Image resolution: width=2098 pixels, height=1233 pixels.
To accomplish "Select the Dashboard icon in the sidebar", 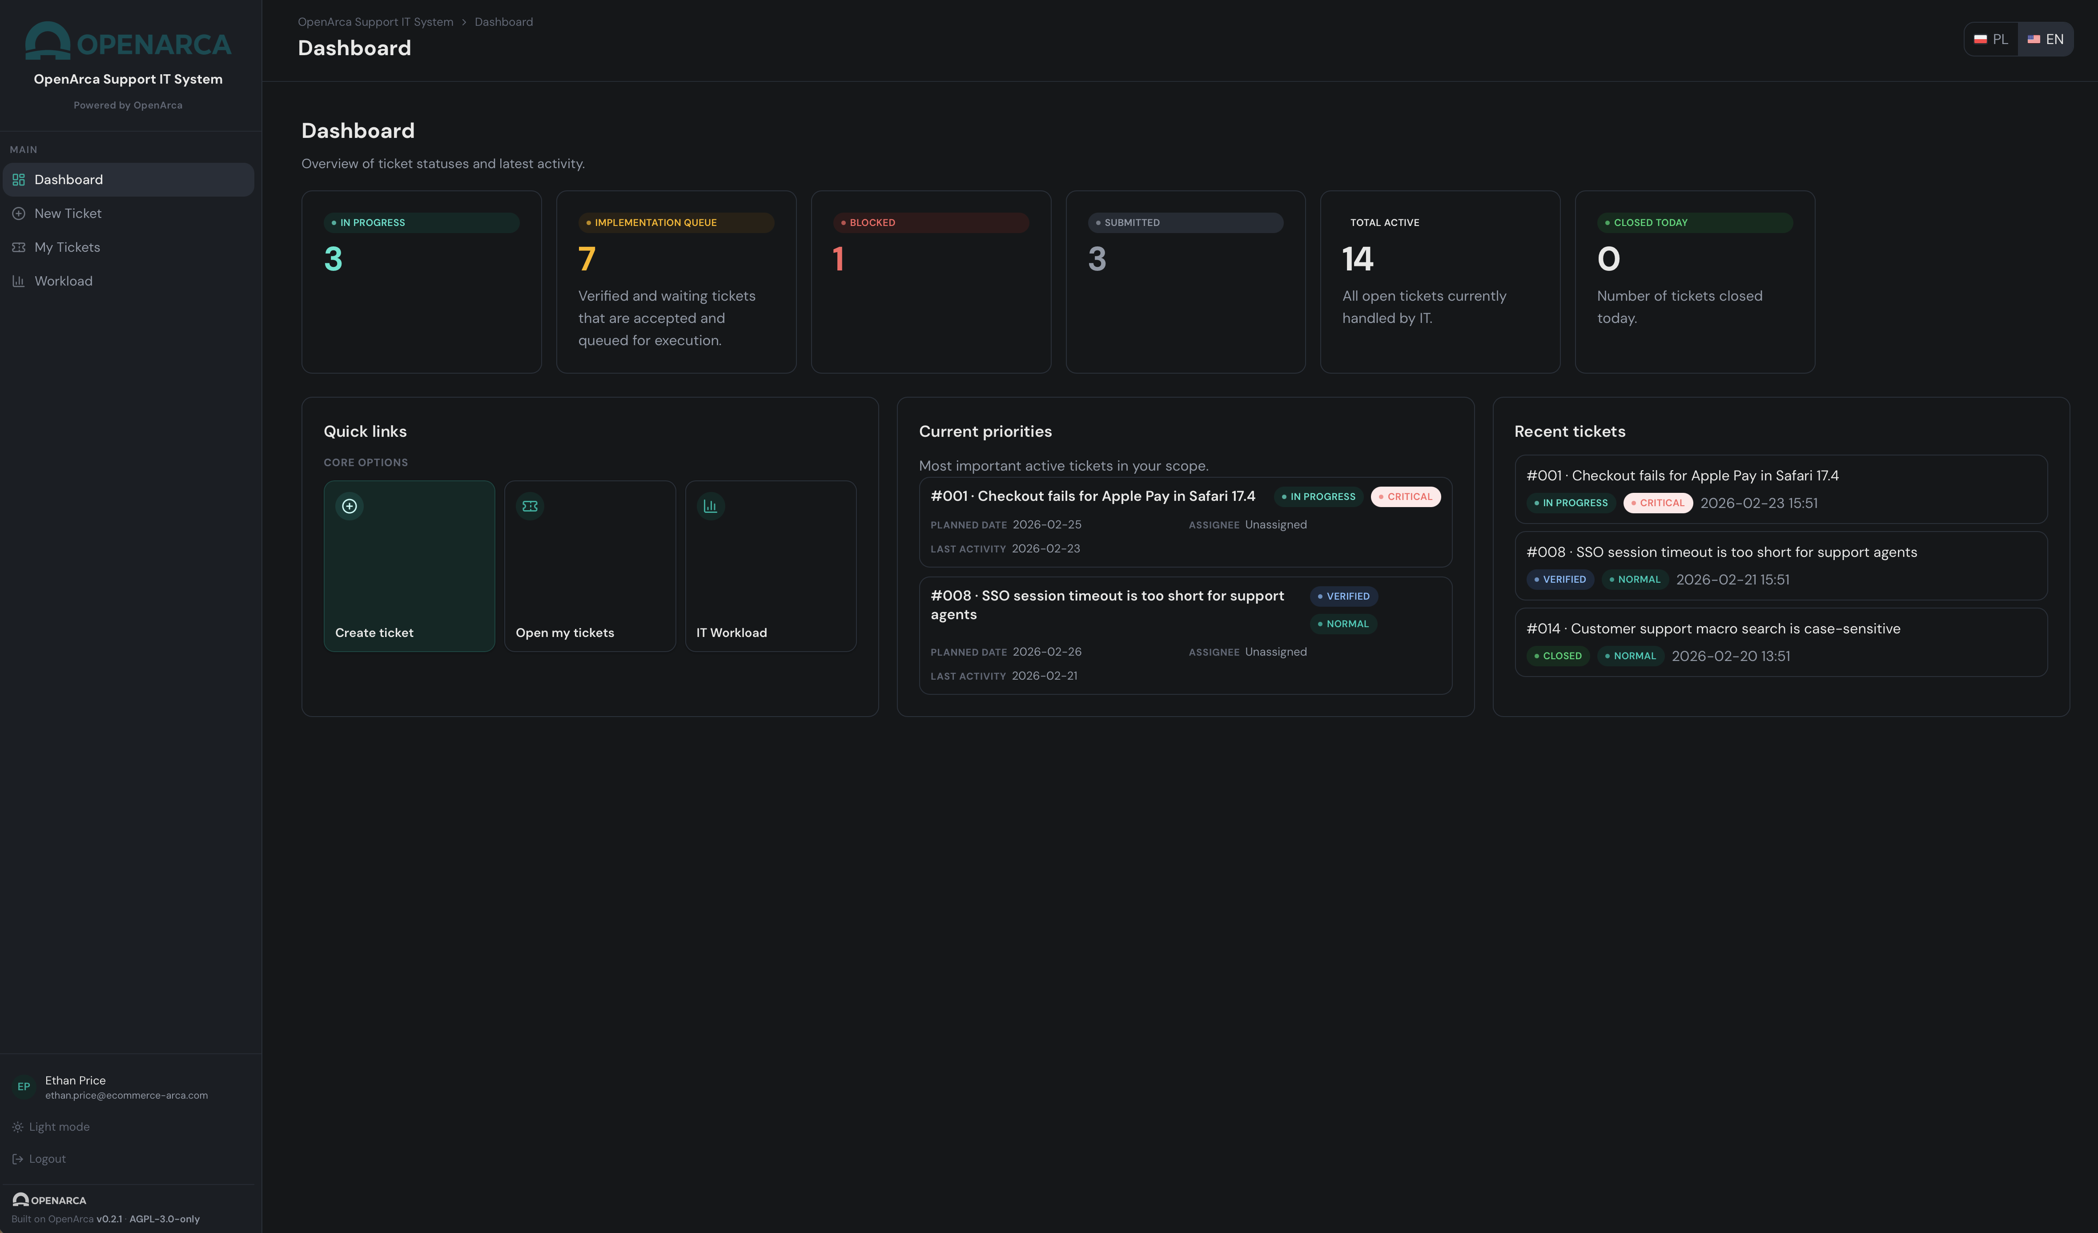I will 19,180.
